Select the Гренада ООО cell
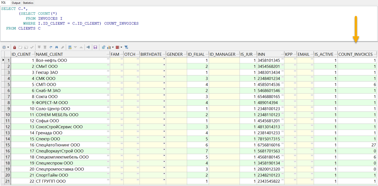The height and width of the screenshot is (186, 378). coord(73,133)
